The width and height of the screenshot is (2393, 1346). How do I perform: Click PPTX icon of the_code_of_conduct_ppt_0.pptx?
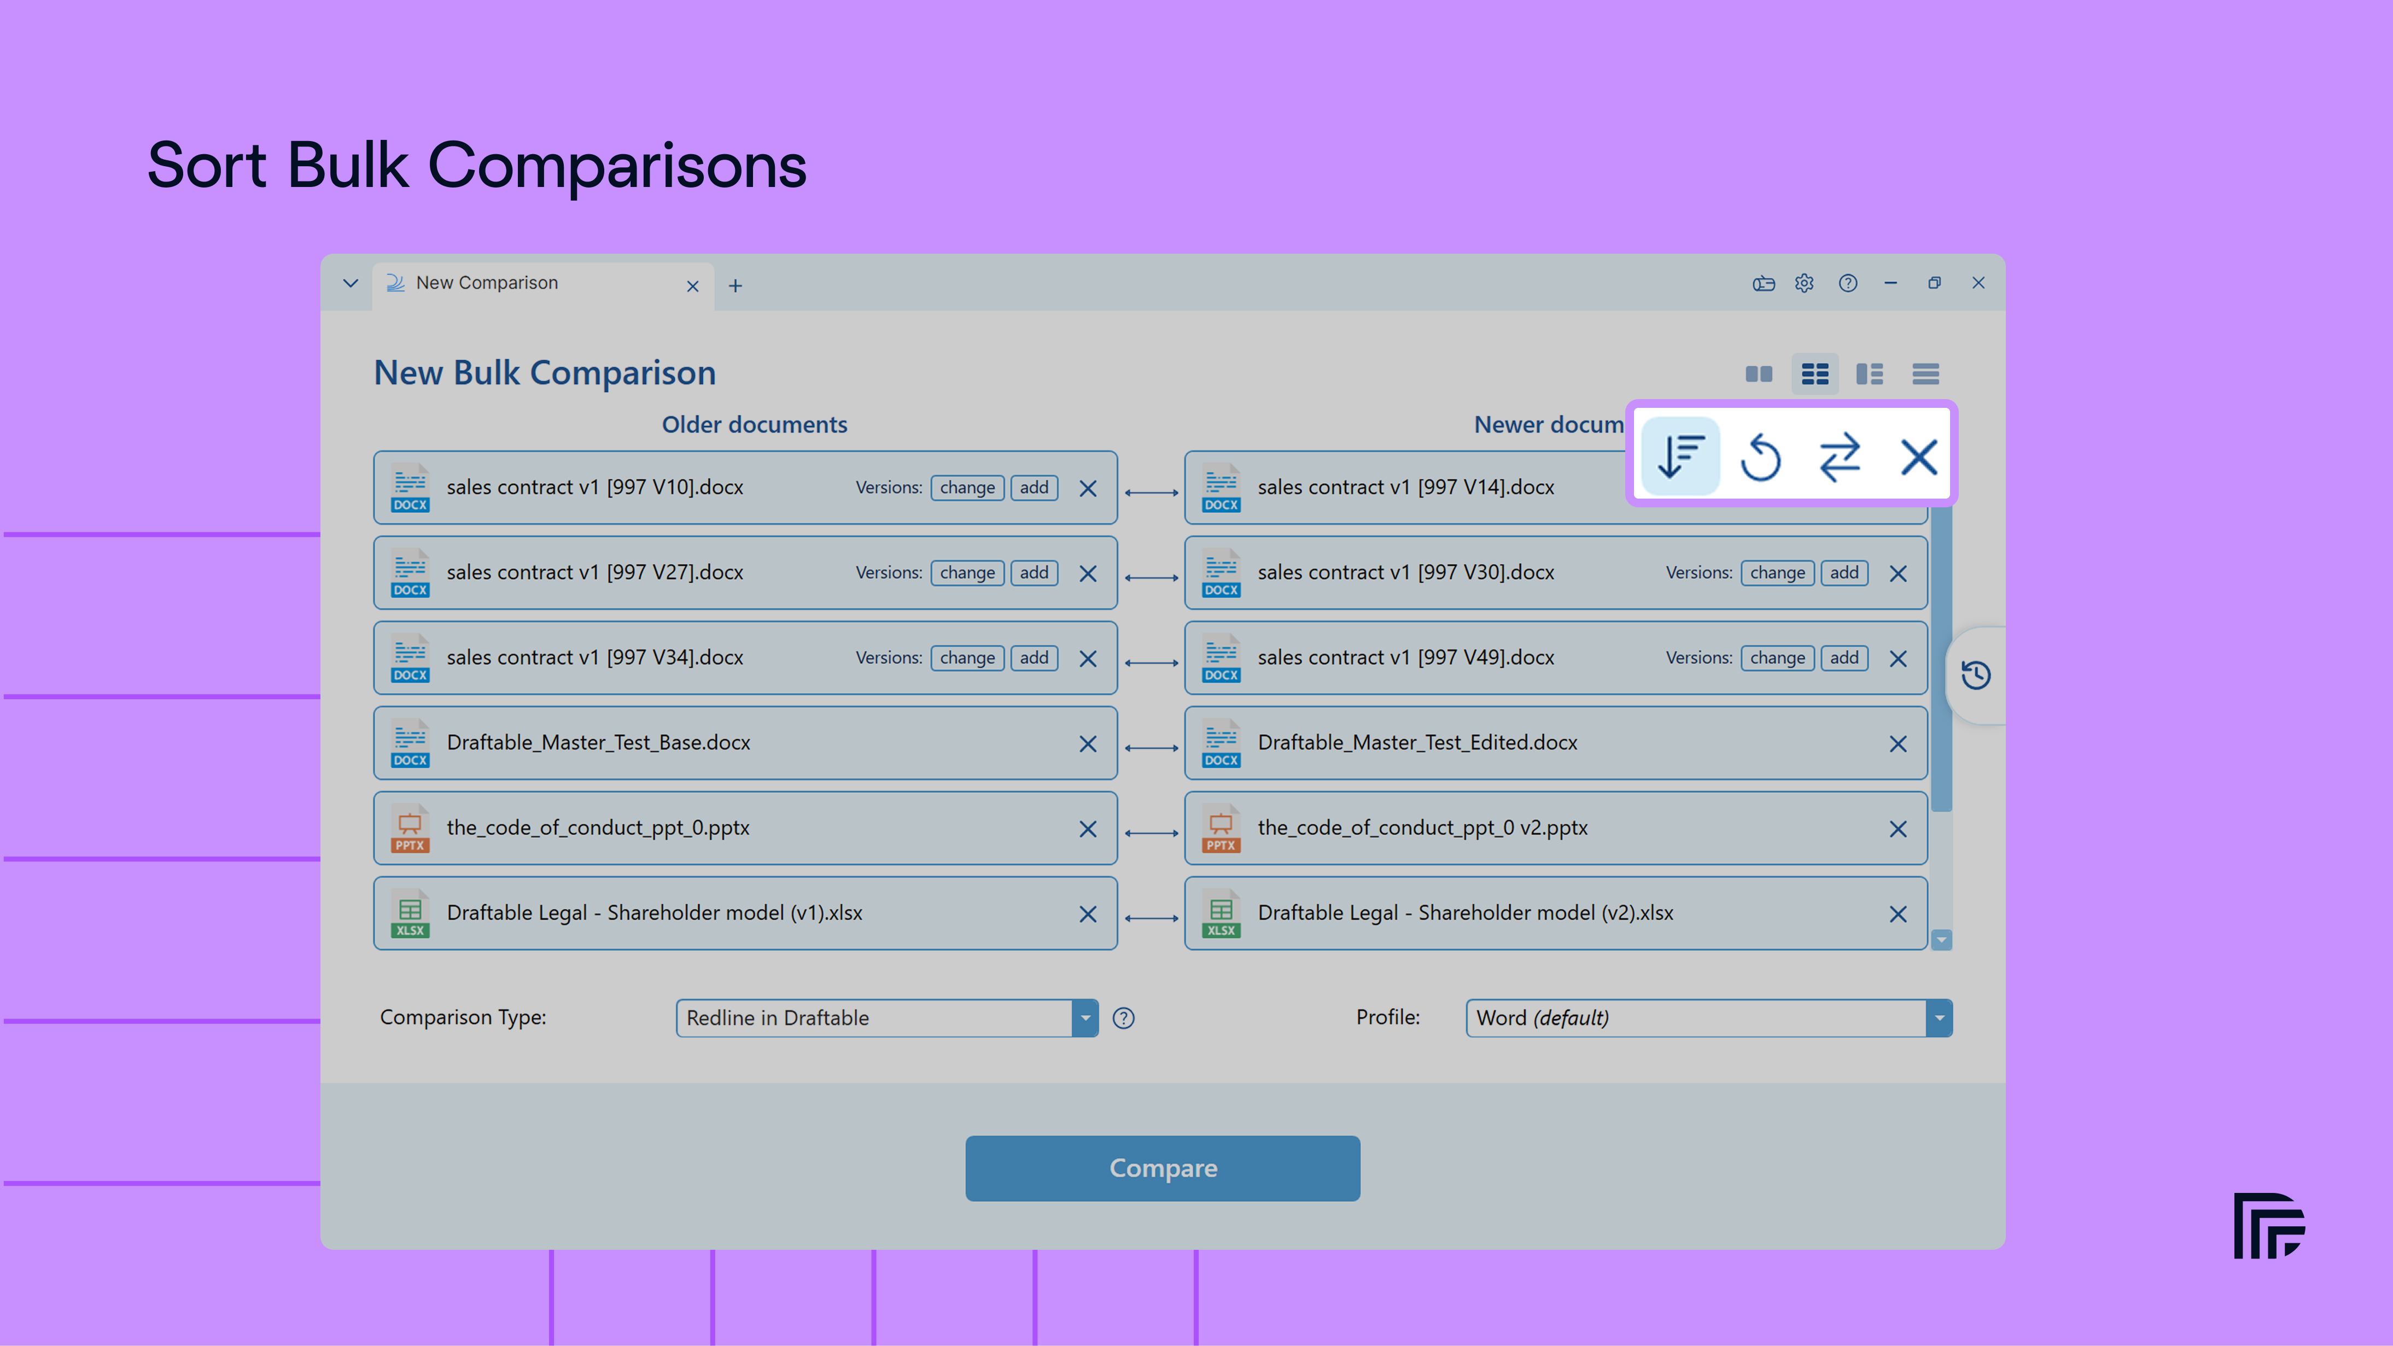click(x=410, y=829)
